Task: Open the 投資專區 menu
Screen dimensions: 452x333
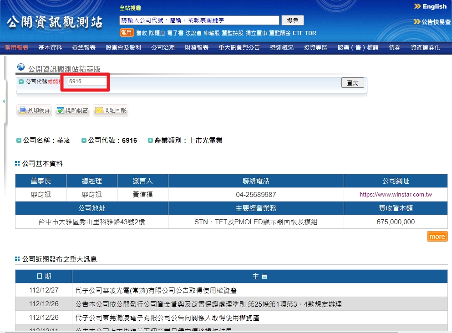Action: [x=315, y=47]
